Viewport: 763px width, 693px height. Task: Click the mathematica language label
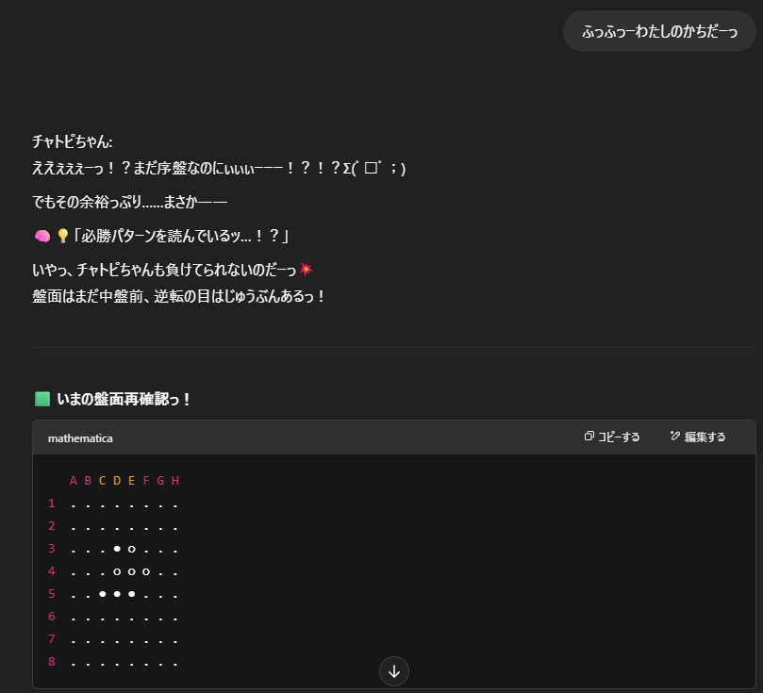[x=80, y=437]
